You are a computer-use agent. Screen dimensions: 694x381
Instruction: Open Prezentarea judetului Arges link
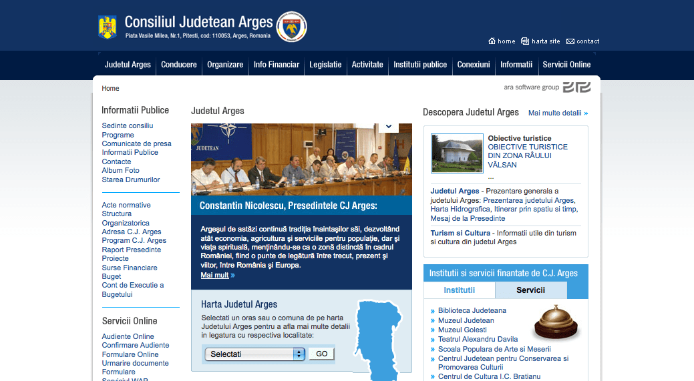529,200
